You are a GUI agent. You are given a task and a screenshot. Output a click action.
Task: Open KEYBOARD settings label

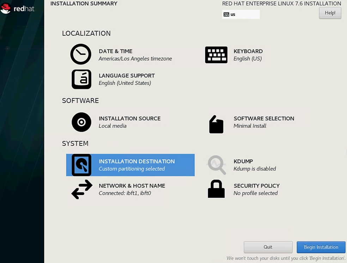(x=248, y=51)
